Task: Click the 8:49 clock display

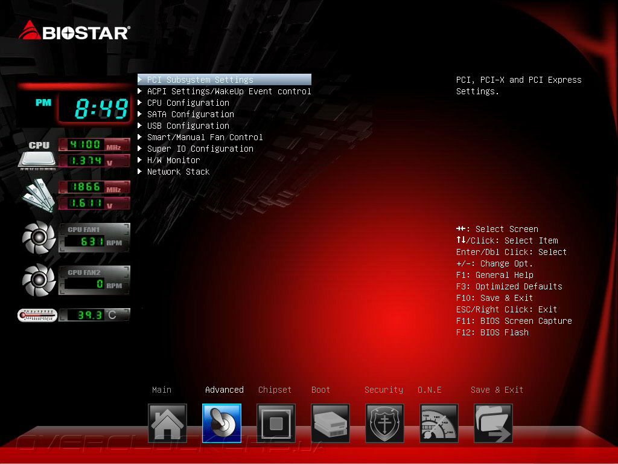Action: pyautogui.click(x=95, y=108)
